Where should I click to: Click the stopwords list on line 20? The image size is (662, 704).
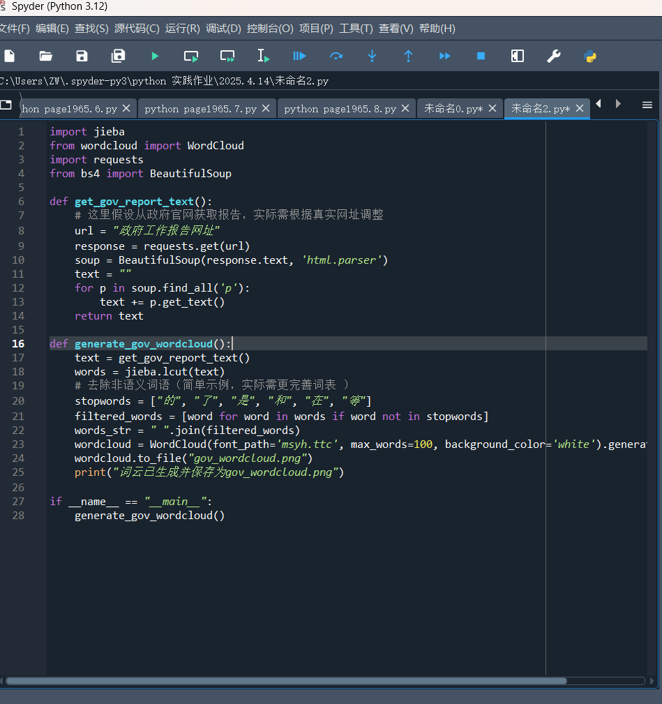261,401
